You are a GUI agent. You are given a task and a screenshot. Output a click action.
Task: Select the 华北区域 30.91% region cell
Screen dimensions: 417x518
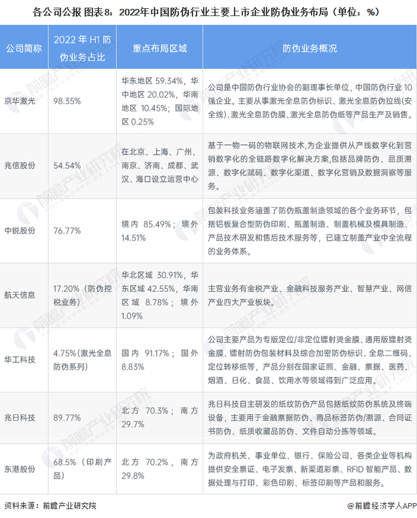(x=160, y=295)
